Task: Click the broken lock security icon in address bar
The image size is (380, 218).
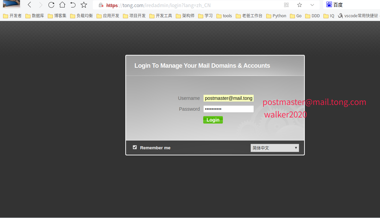Action: point(101,5)
